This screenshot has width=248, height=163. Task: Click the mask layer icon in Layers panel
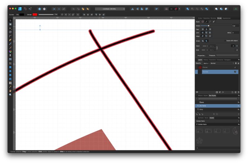coord(217,92)
